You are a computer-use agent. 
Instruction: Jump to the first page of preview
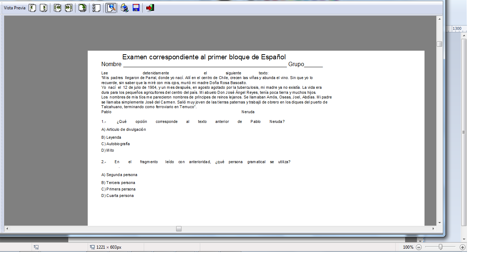(58, 8)
